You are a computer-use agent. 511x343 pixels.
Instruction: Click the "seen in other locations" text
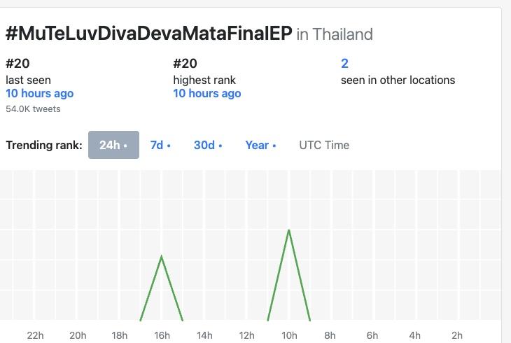[398, 80]
